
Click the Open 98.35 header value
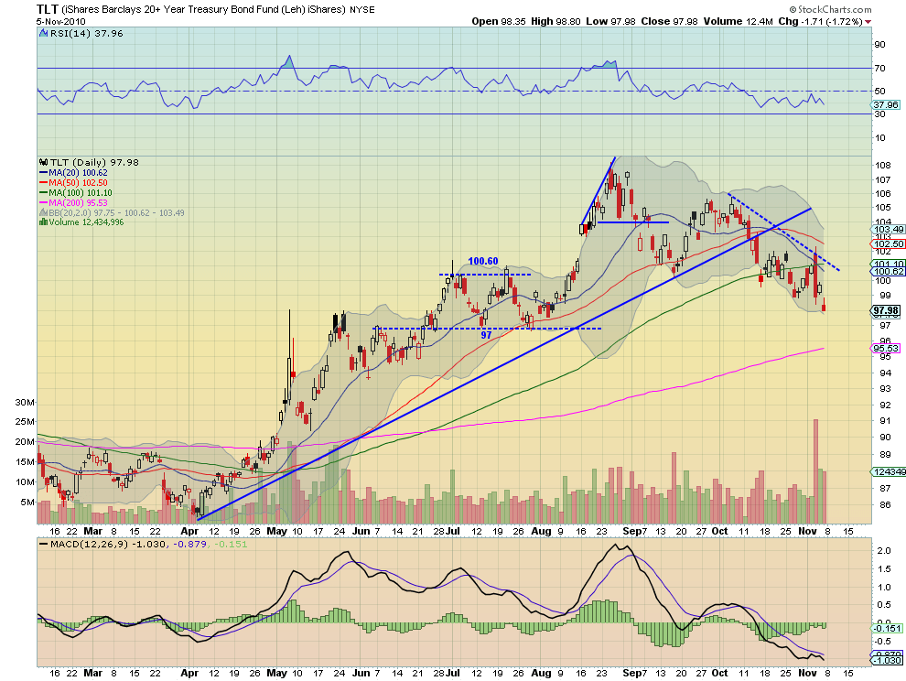coord(499,21)
